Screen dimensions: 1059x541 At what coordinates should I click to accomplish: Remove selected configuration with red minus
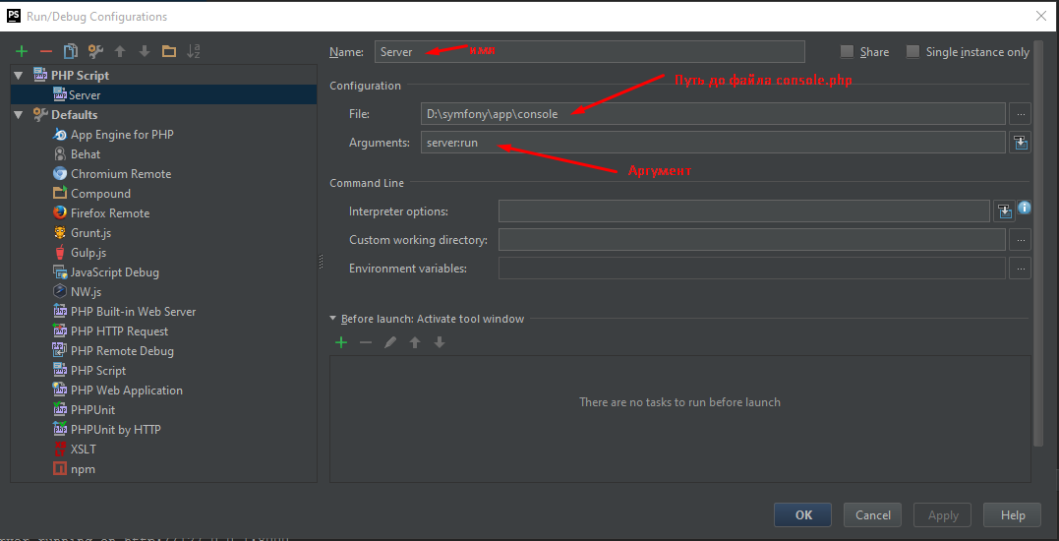click(x=46, y=51)
